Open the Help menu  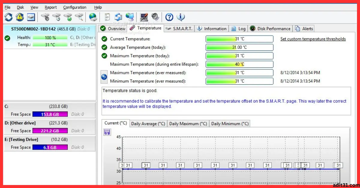98,7
